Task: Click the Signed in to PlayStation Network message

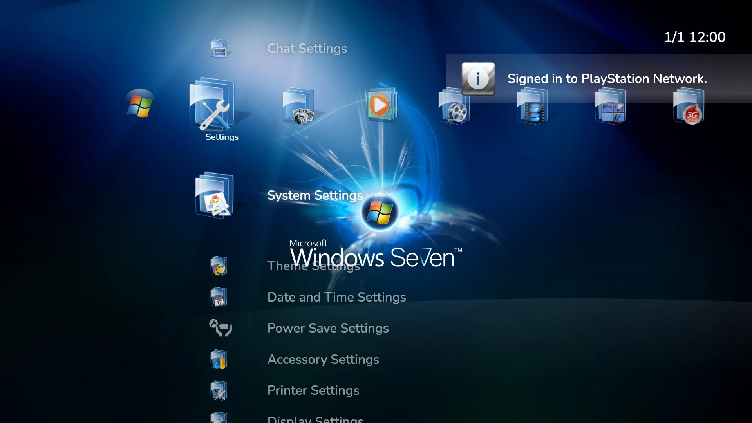Action: click(607, 79)
